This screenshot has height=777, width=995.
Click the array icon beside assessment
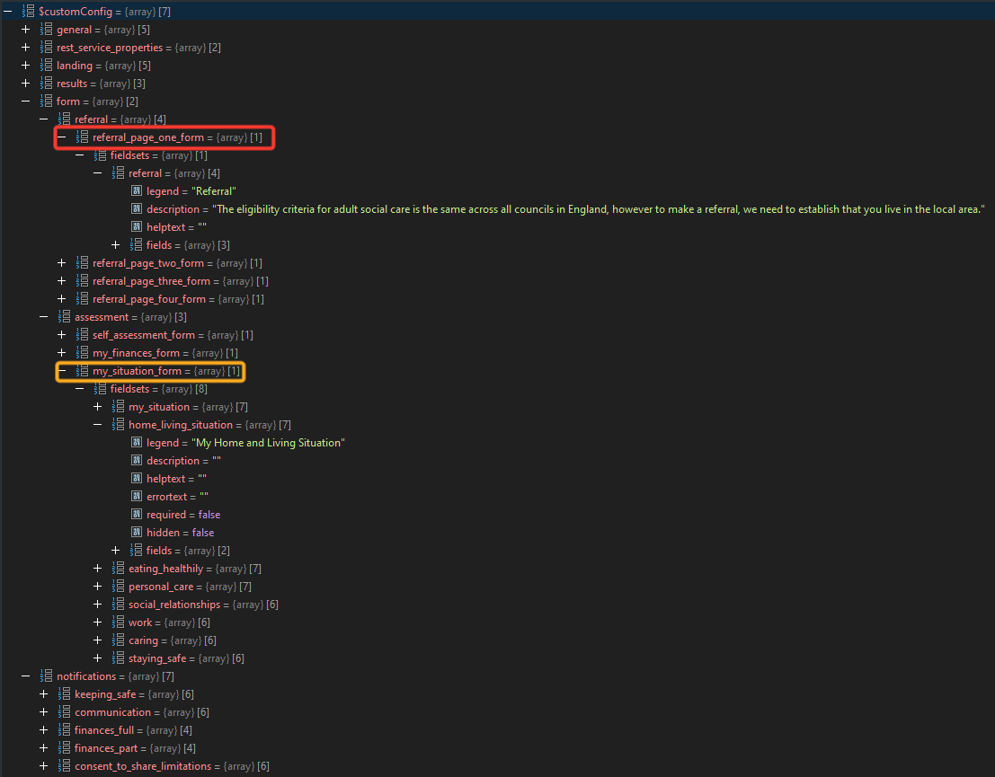(x=64, y=317)
